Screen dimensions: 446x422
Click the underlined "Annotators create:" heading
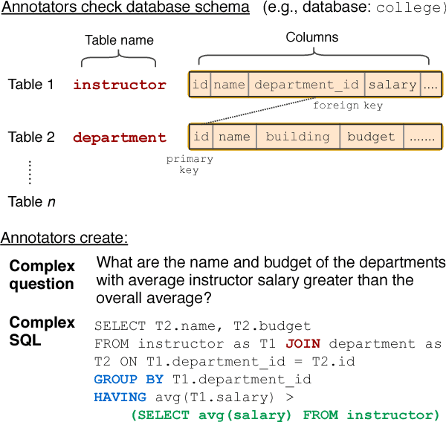tap(64, 238)
